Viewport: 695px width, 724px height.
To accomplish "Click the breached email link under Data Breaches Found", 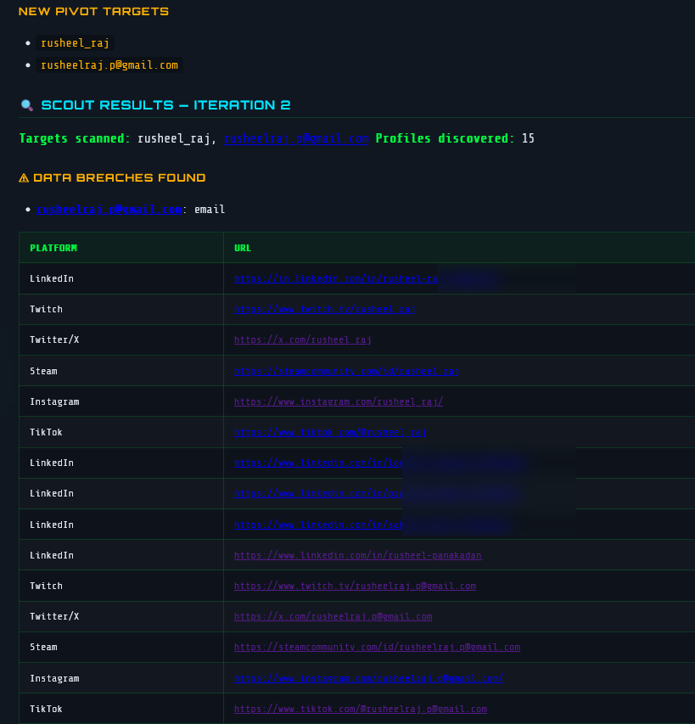I will pos(109,210).
